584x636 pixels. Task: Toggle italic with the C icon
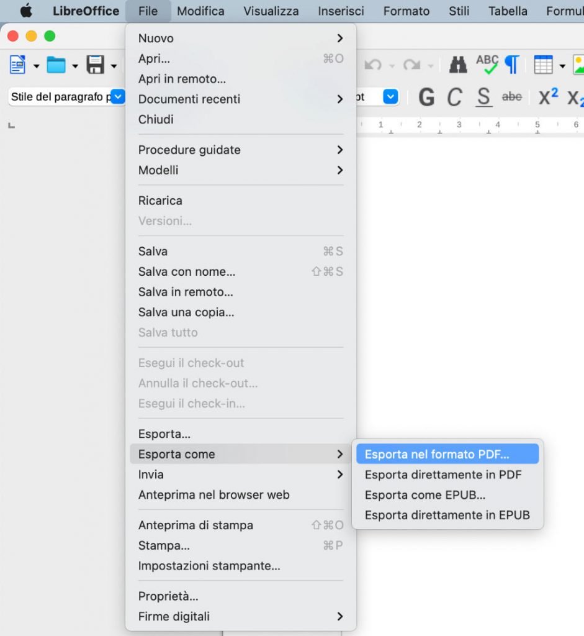tap(455, 98)
